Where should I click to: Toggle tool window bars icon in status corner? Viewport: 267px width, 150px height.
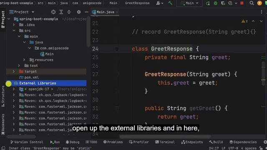(3, 148)
